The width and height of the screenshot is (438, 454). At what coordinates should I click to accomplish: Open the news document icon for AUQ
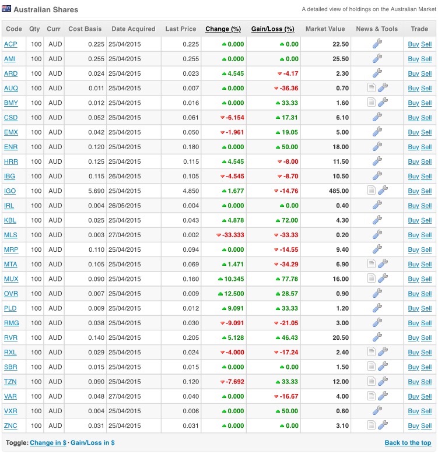pyautogui.click(x=371, y=87)
